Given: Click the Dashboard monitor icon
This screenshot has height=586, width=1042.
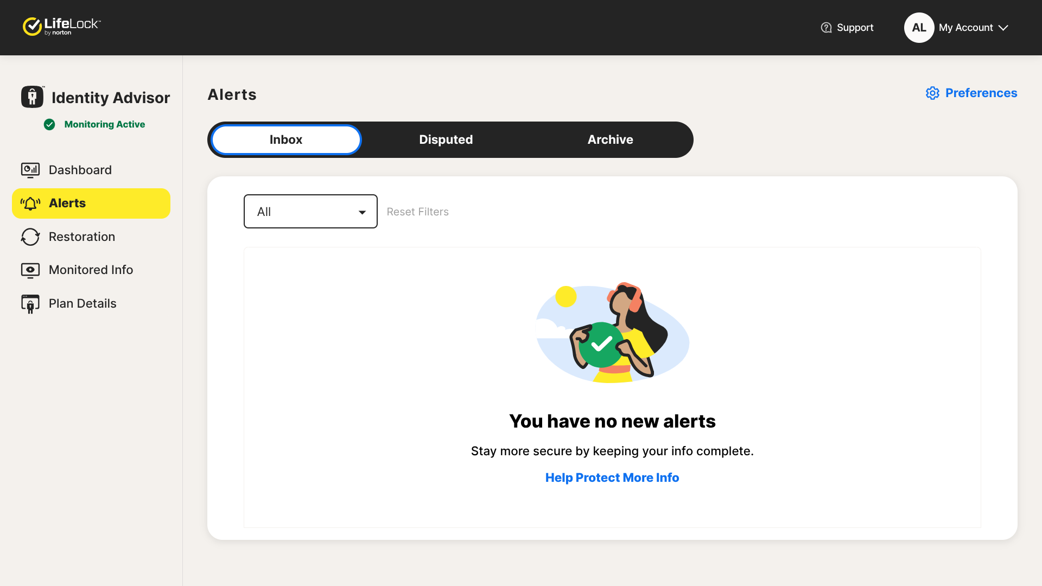Looking at the screenshot, I should click(x=30, y=170).
